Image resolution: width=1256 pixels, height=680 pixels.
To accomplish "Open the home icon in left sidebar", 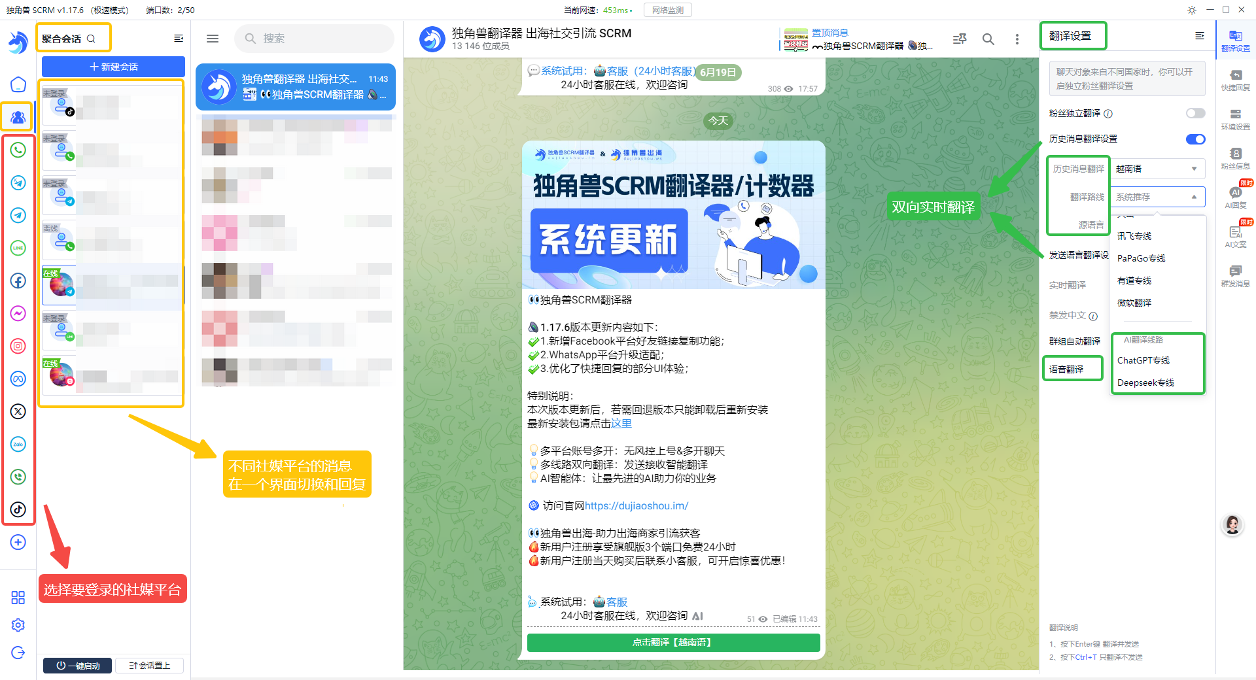I will [x=18, y=84].
